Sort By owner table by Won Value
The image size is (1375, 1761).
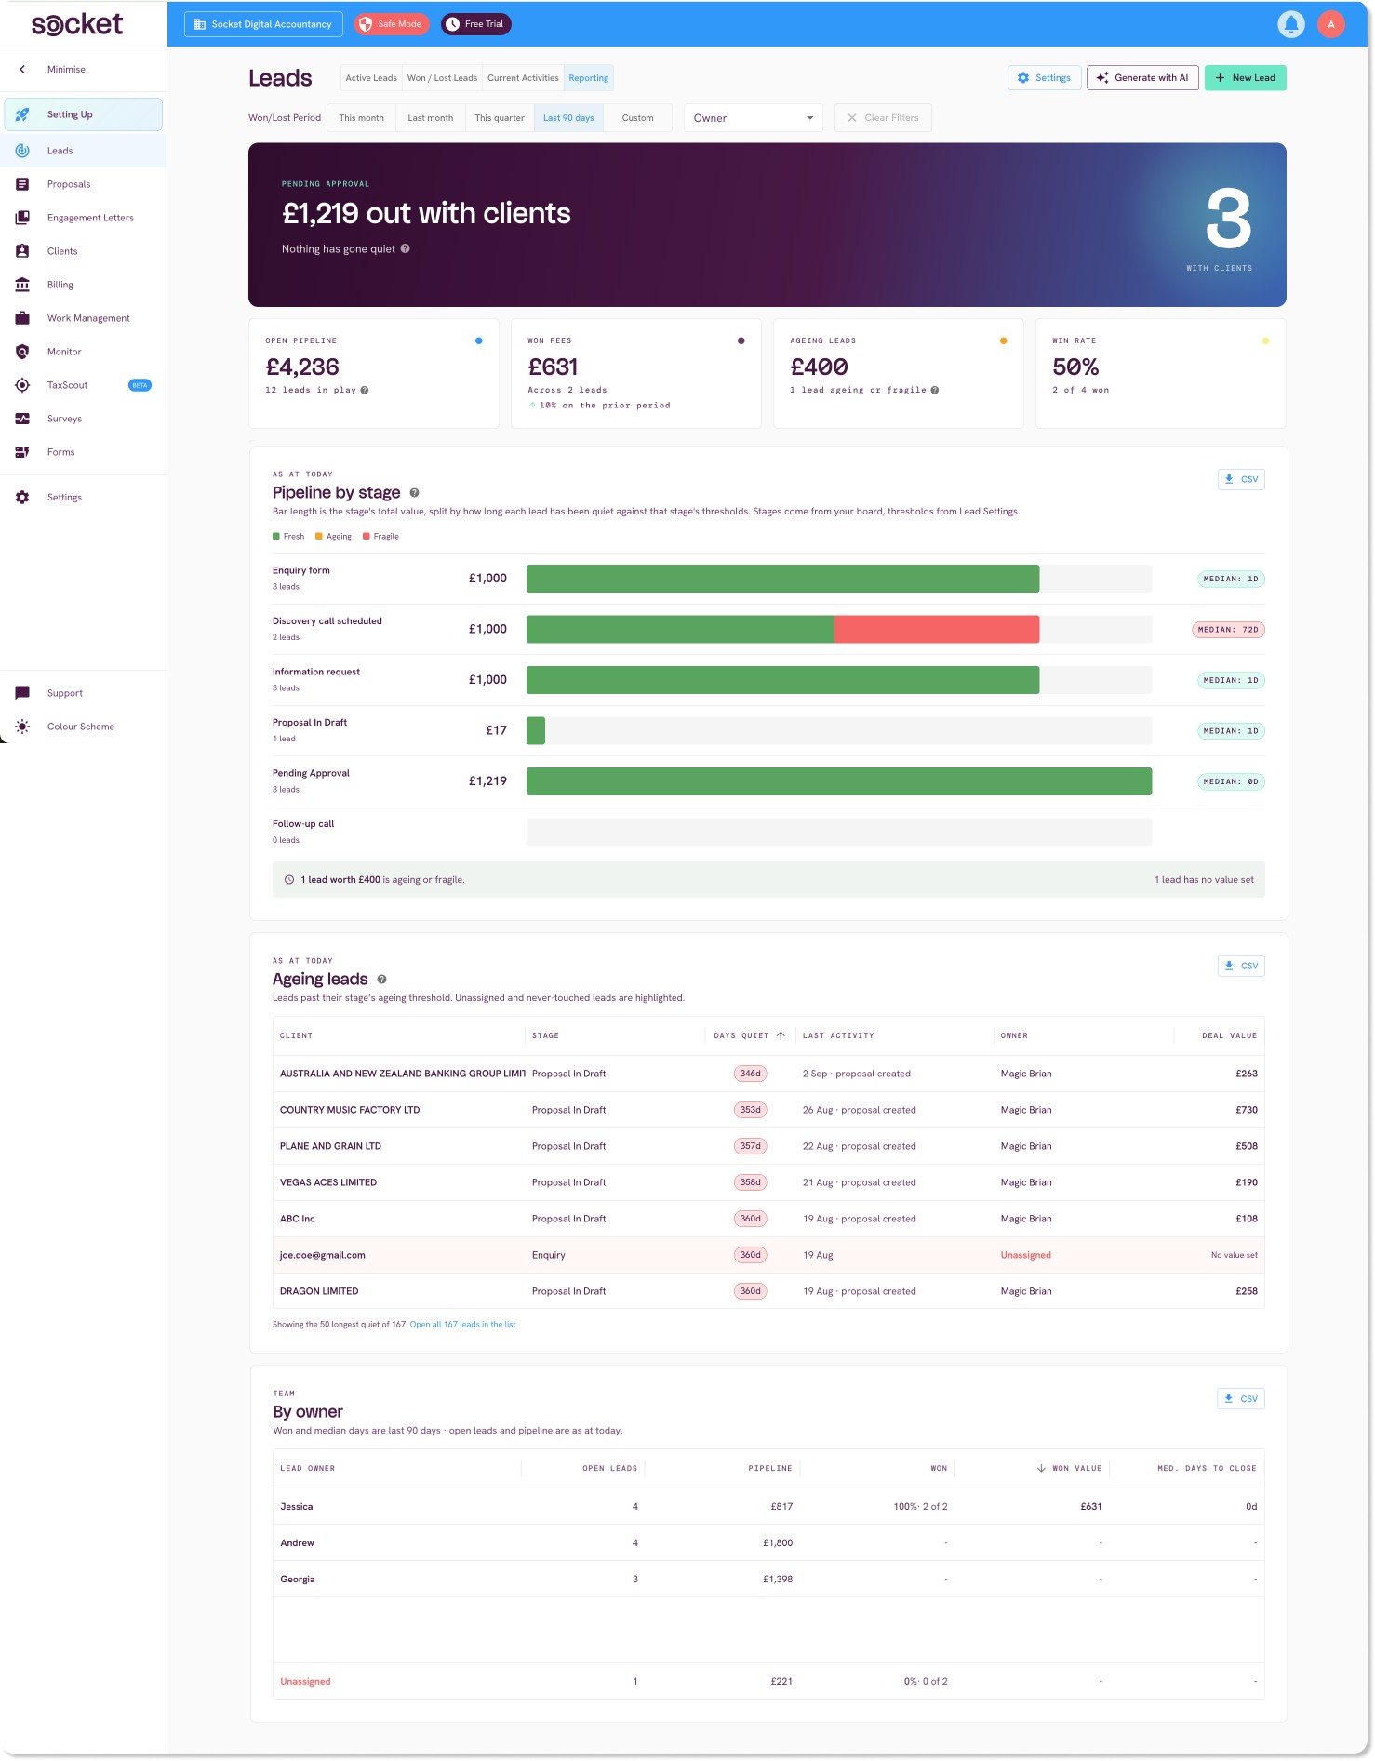(x=1069, y=1468)
